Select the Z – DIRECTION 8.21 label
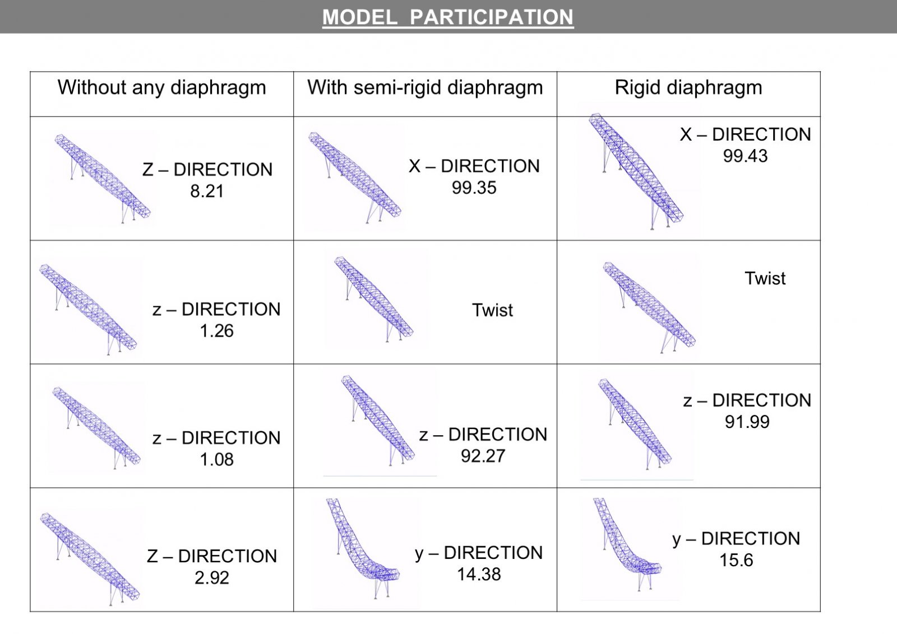 (207, 180)
